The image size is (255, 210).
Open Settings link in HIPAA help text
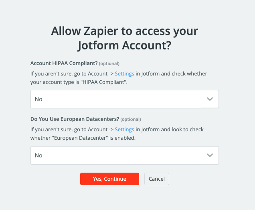point(124,73)
